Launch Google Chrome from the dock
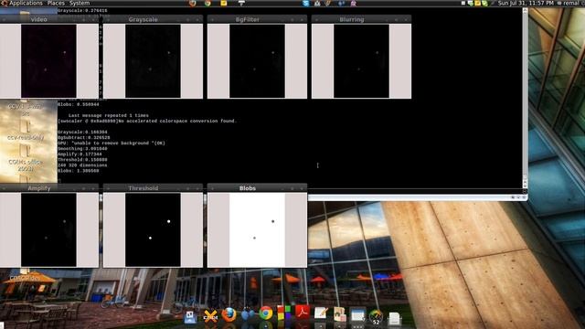 (x=266, y=313)
